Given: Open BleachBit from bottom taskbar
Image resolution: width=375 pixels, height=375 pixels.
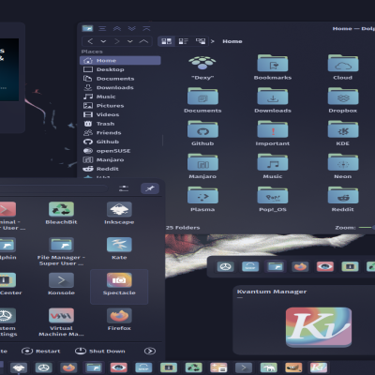Looking at the screenshot, I should 193,367.
